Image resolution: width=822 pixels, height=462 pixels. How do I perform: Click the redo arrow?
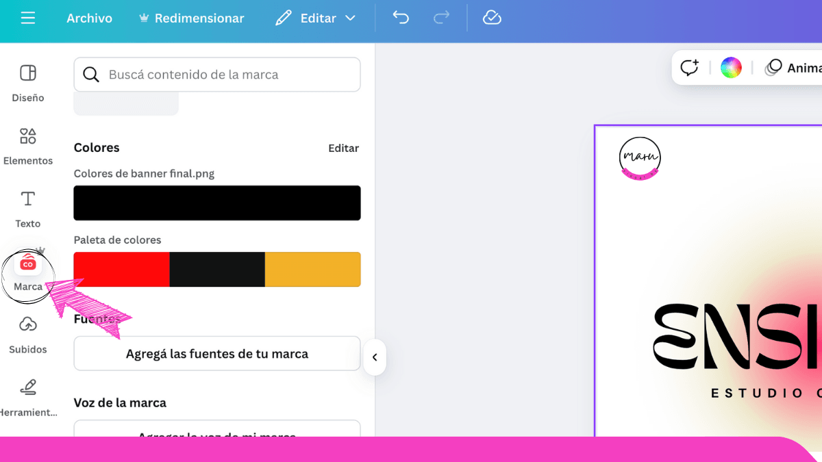coord(442,18)
